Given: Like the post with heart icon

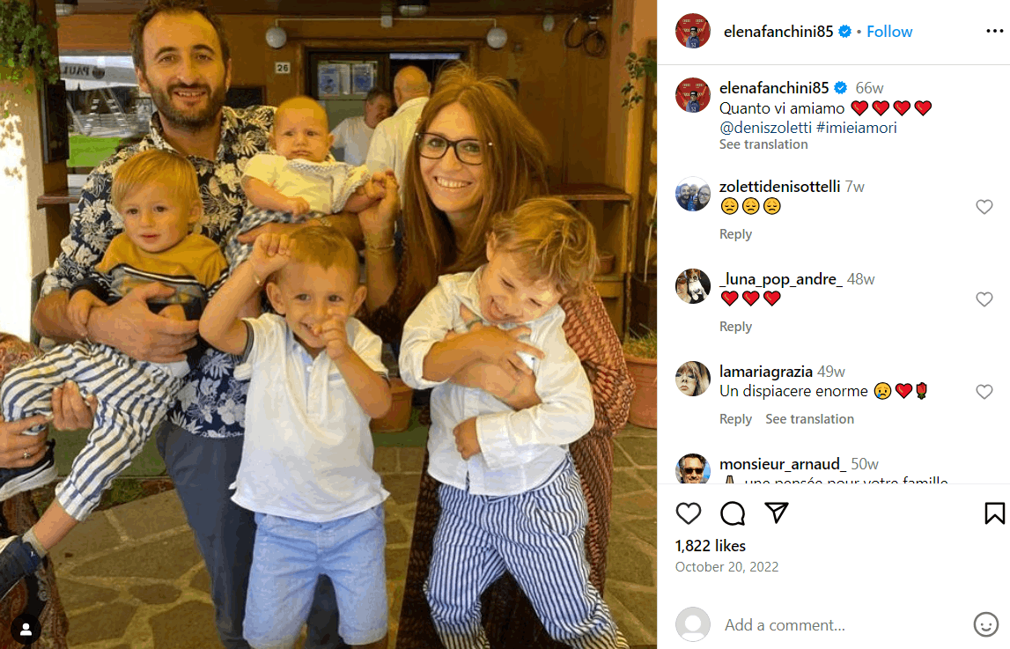Looking at the screenshot, I should (x=688, y=513).
